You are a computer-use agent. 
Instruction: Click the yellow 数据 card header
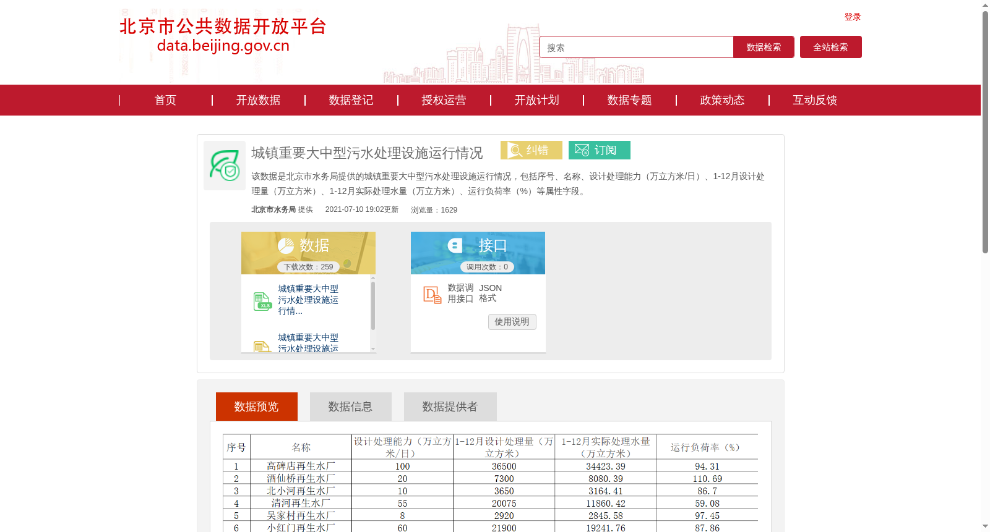308,253
